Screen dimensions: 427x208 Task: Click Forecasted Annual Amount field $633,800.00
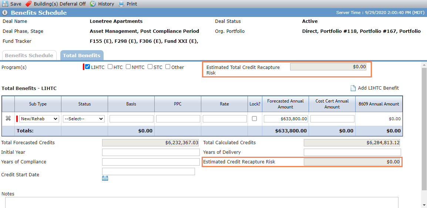pyautogui.click(x=286, y=119)
